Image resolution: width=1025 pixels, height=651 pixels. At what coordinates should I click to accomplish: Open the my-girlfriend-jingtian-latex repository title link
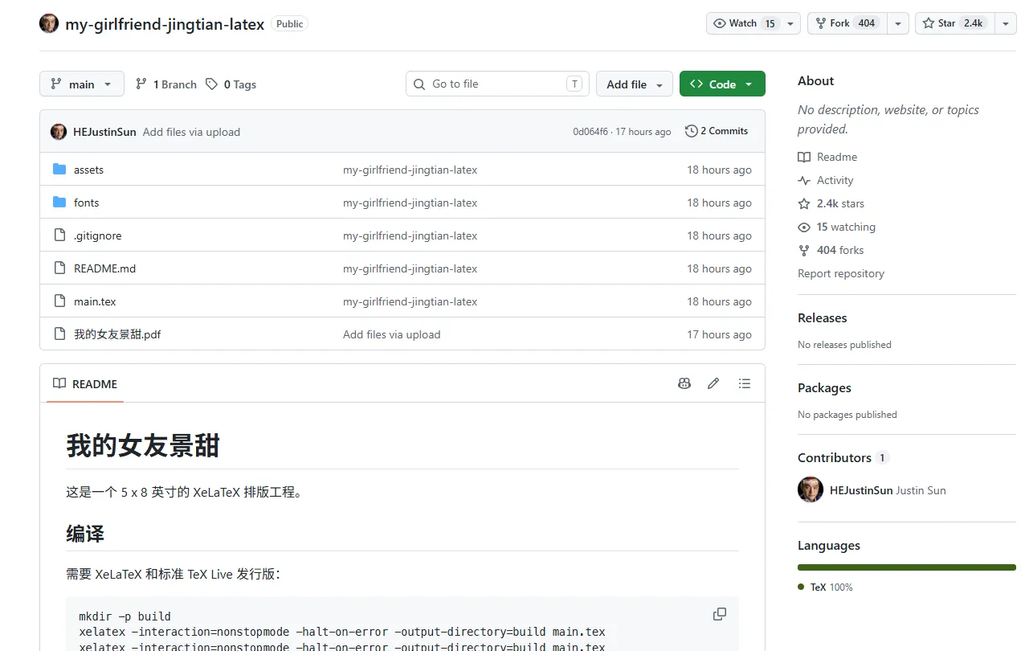(165, 24)
